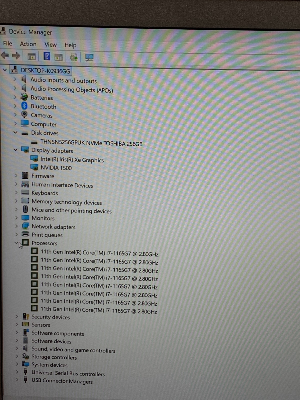The image size is (300, 400).
Task: Click Show/Hide Console Tree toolbar icon
Action: click(31, 57)
